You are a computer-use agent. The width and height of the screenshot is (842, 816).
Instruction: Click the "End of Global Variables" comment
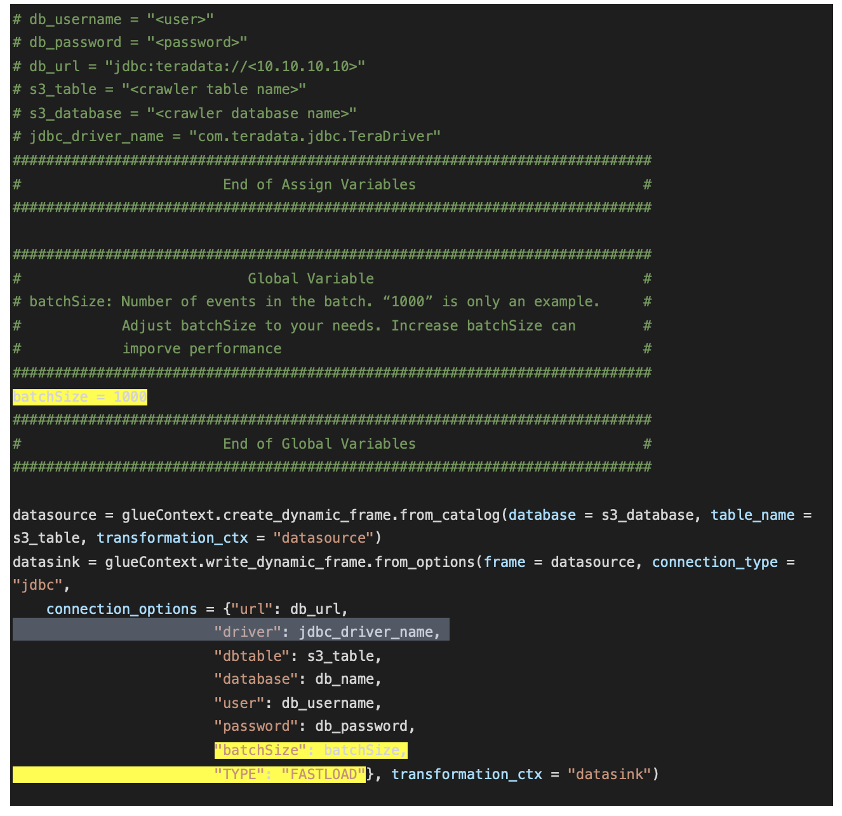(319, 444)
